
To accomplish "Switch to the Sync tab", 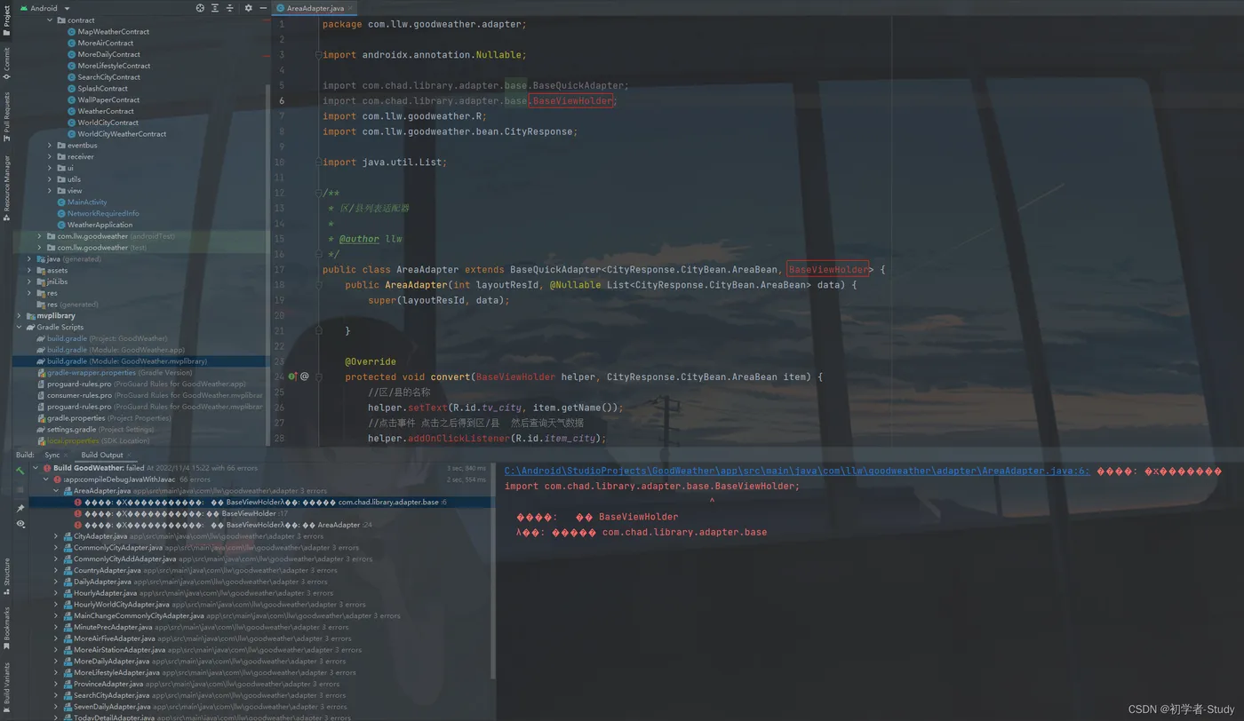I will click(x=52, y=455).
